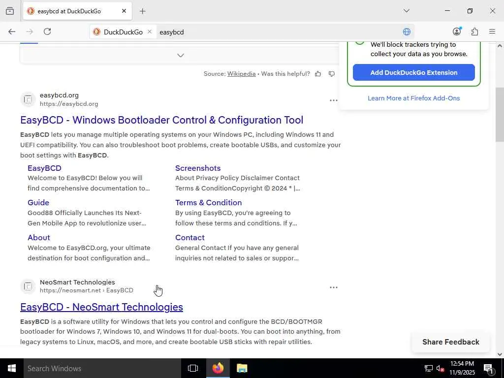Image resolution: width=504 pixels, height=378 pixels.
Task: Remove the DuckDuckGo search engine chip
Action: point(150,32)
